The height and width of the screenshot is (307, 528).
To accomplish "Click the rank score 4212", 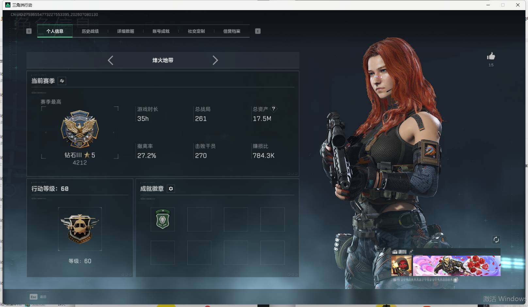I will 80,163.
